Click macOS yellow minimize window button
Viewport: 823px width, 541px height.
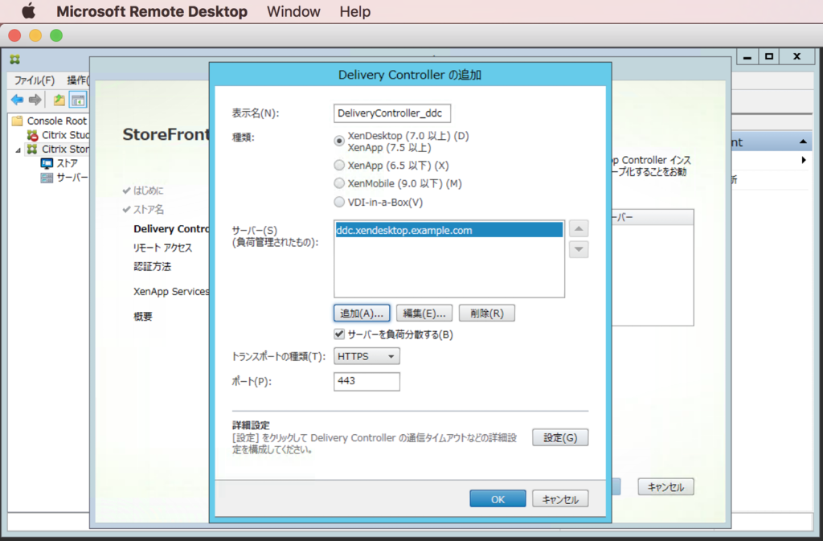(x=35, y=35)
